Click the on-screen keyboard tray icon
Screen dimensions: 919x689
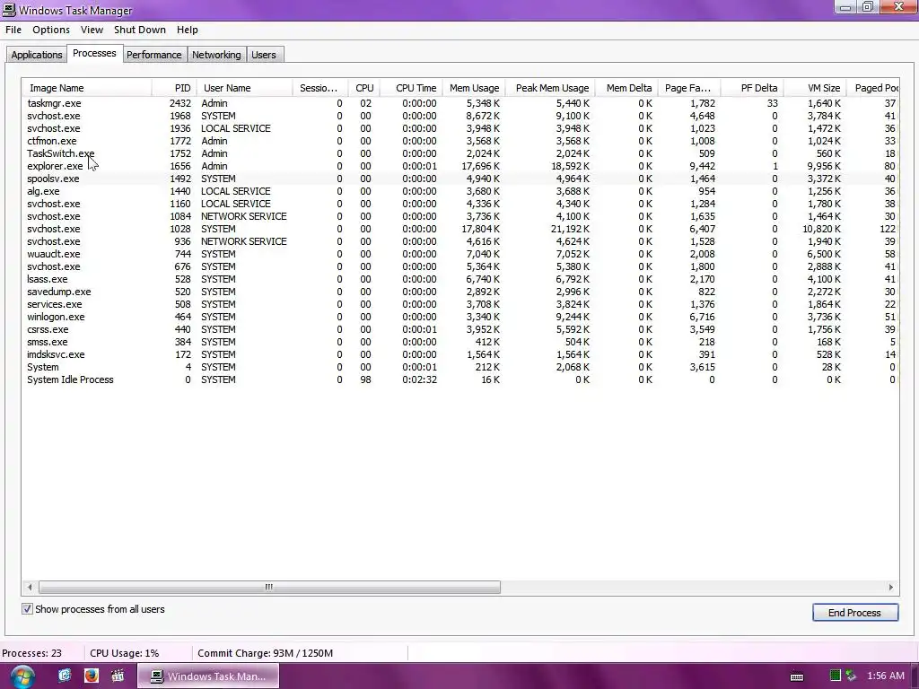point(797,676)
